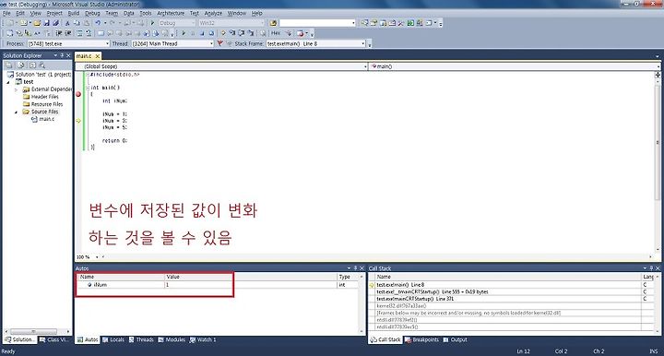Click the Step Out icon
The width and height of the screenshot is (664, 356).
[250, 33]
